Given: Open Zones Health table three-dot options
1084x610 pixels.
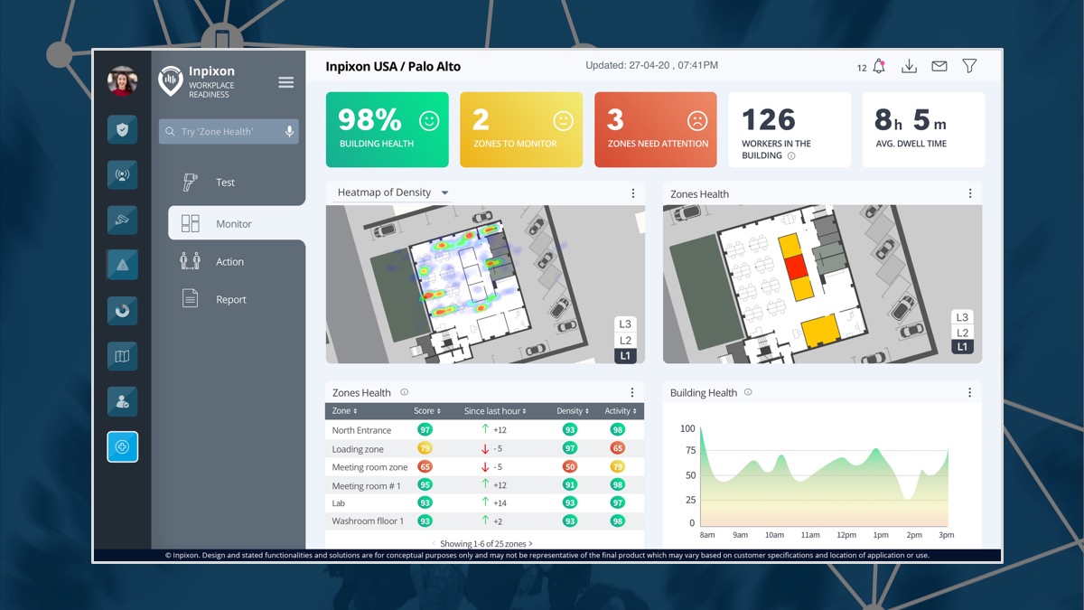Looking at the screenshot, I should 632,392.
